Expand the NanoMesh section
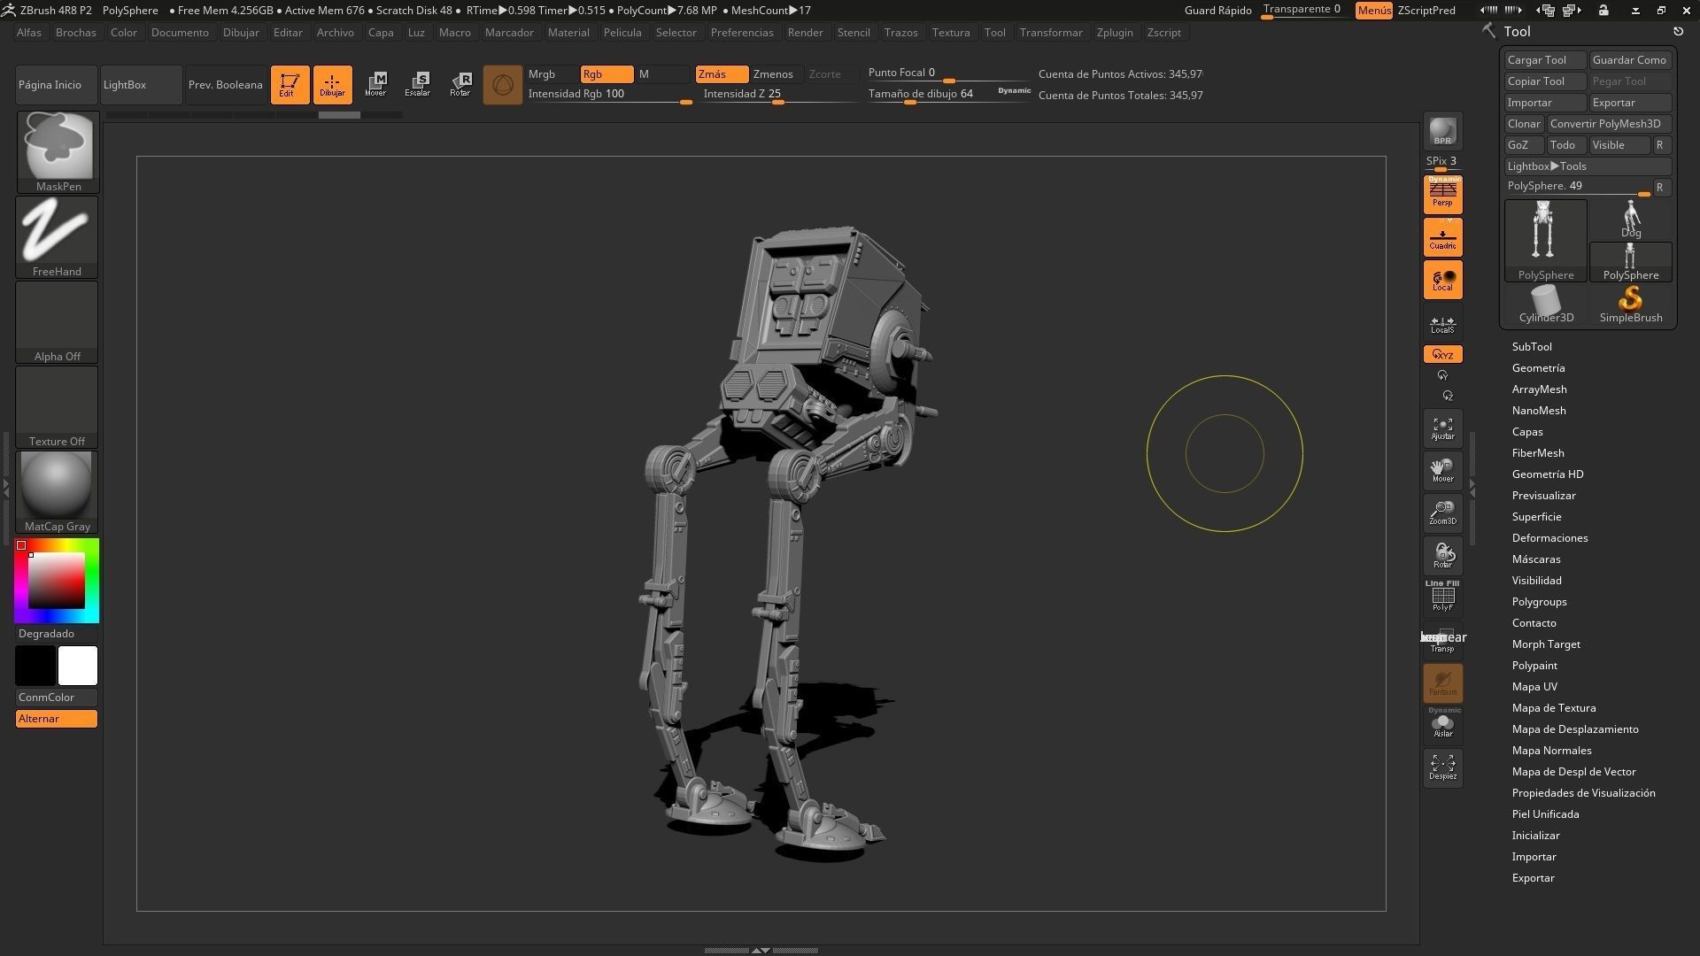Image resolution: width=1700 pixels, height=956 pixels. (1539, 411)
